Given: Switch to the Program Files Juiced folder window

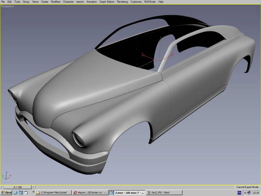Looking at the screenshot, I should pos(54,193).
